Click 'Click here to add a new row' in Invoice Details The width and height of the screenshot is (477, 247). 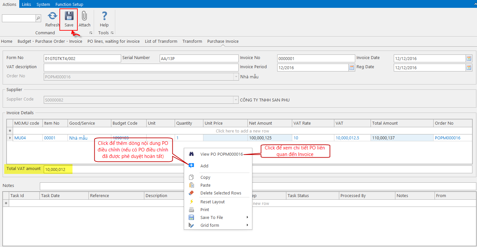pos(243,131)
